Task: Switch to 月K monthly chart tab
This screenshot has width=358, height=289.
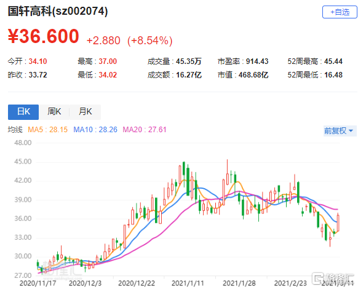Action: [x=85, y=112]
